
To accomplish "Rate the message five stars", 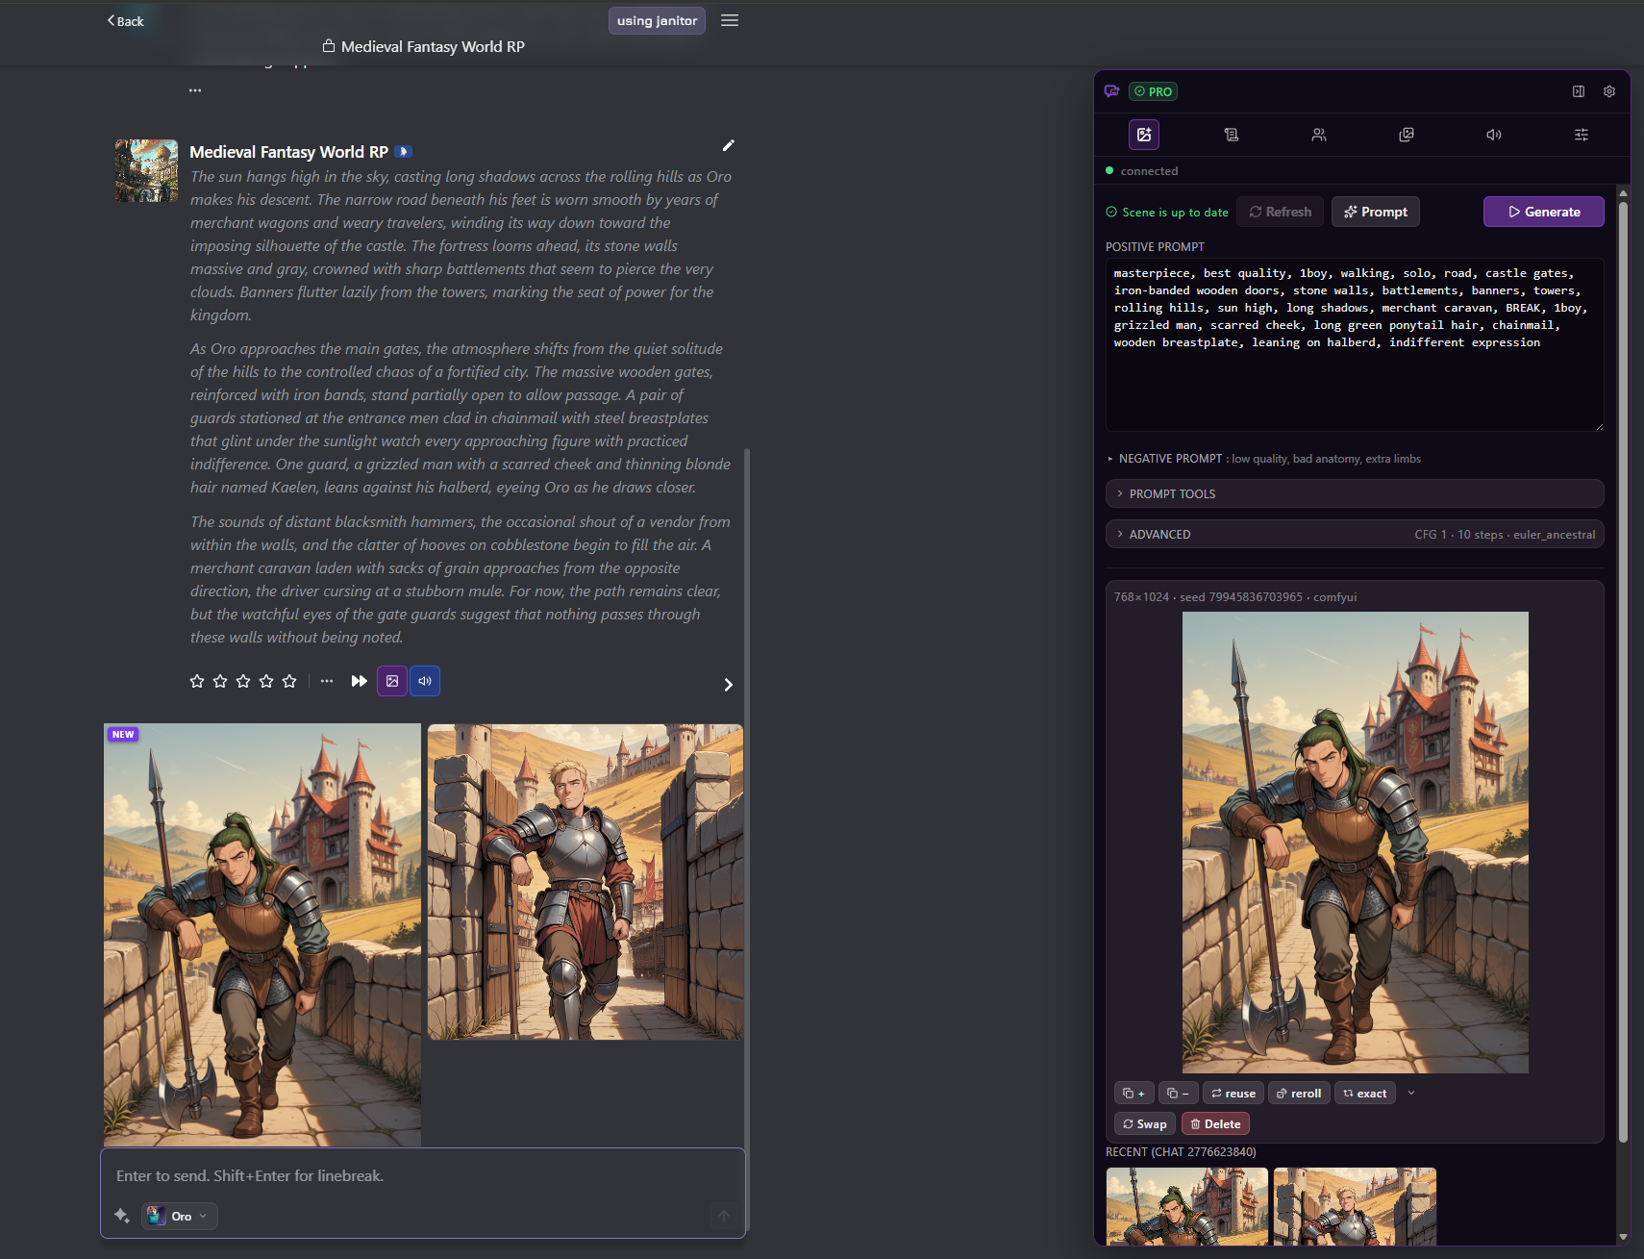I will 289,681.
